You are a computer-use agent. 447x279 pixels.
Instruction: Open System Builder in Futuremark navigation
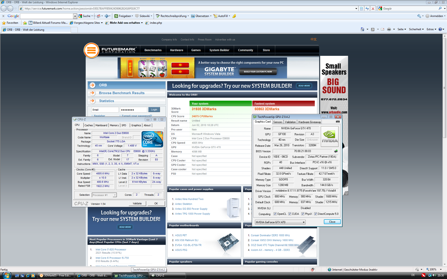pyautogui.click(x=219, y=50)
